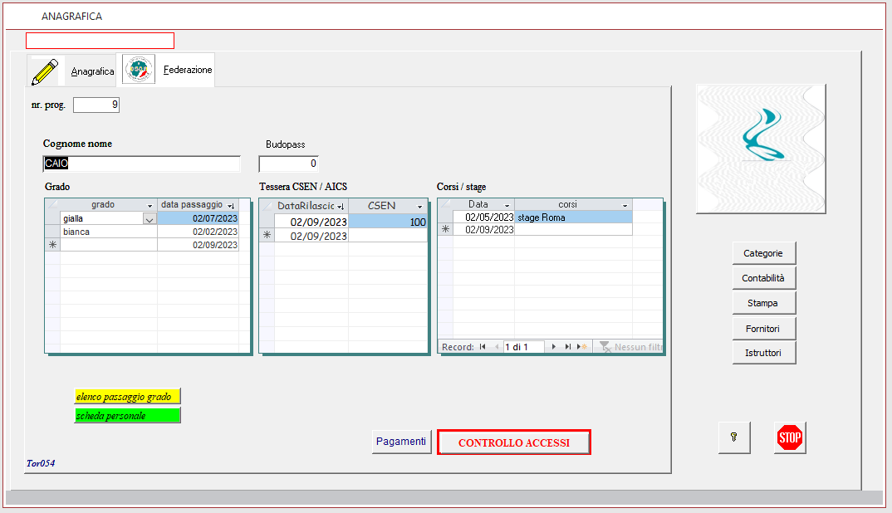Open DataRilascio column header dropdown
The image size is (892, 513).
(x=341, y=207)
